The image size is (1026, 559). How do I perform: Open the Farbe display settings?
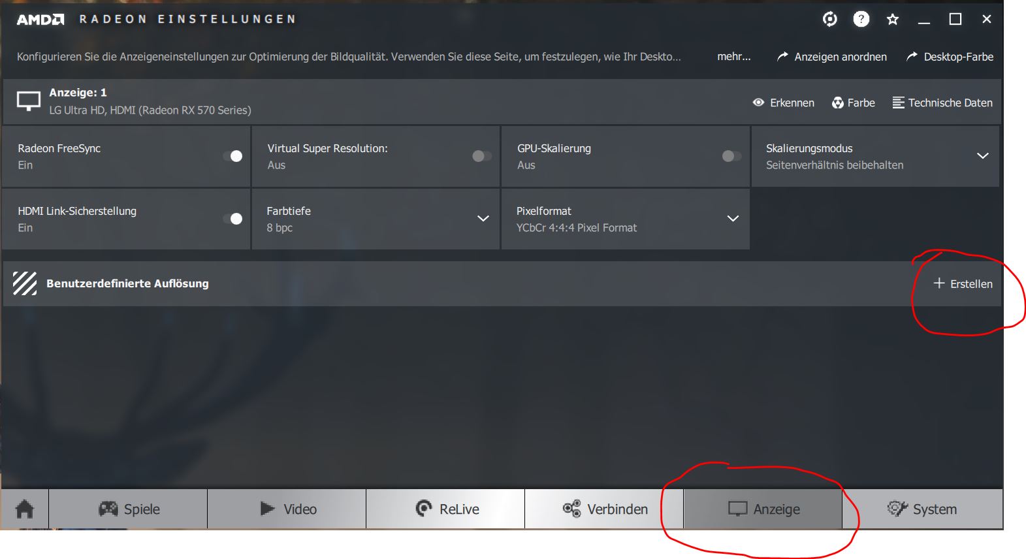tap(853, 103)
